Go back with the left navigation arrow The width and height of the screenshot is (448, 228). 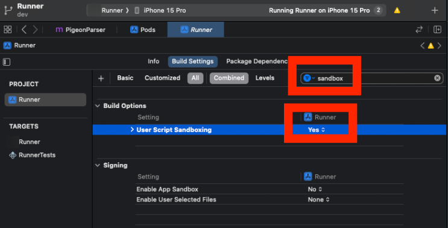click(24, 30)
